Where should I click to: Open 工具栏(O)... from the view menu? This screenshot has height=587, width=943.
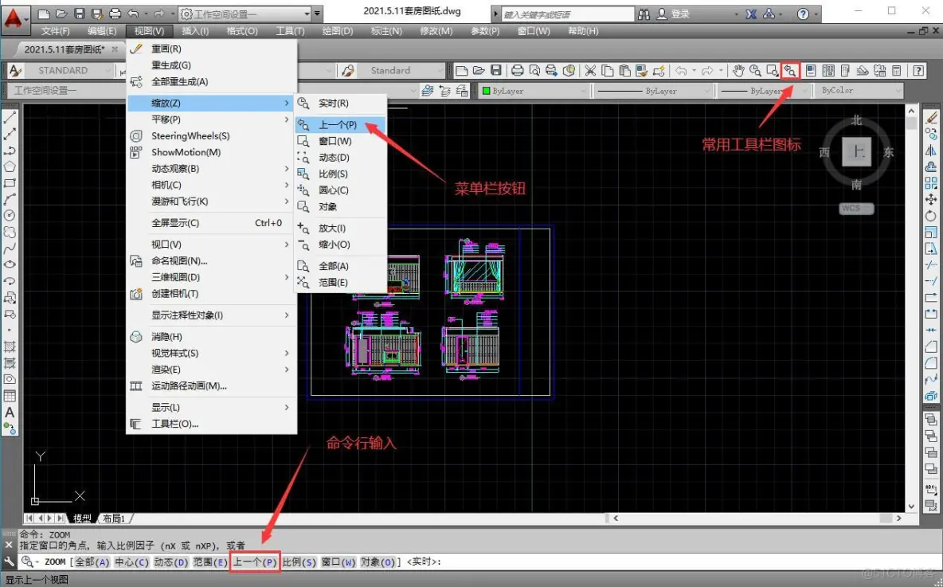(x=212, y=424)
